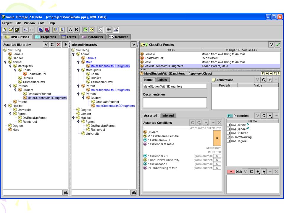Switch to the Forms tab

69,37
